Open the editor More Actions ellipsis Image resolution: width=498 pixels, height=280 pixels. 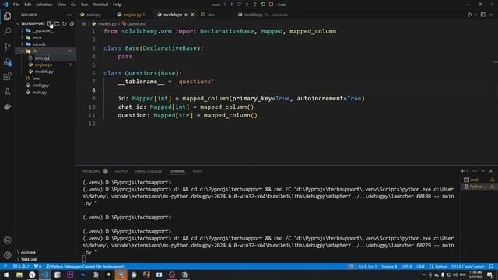[491, 15]
